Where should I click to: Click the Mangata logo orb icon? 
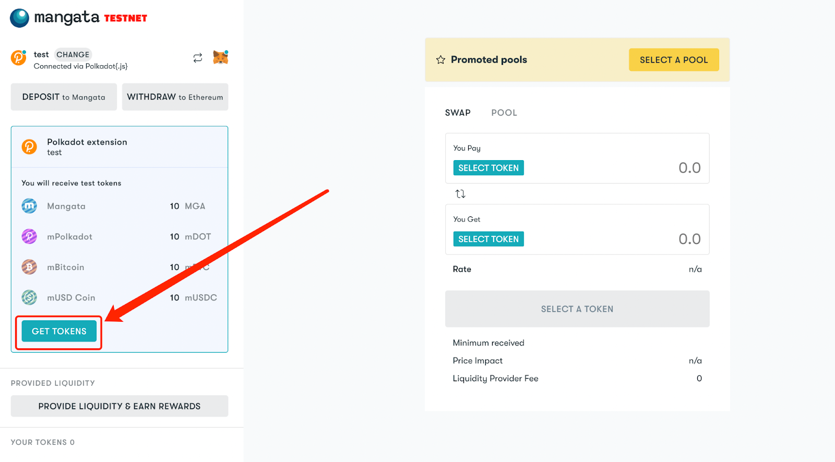(x=20, y=18)
